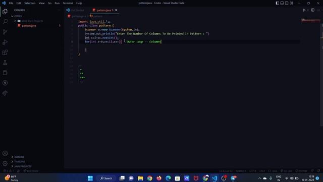Screen dimensions: 323x182
Task: Open Microsoft Edge from the taskbar
Action: (x=168, y=178)
